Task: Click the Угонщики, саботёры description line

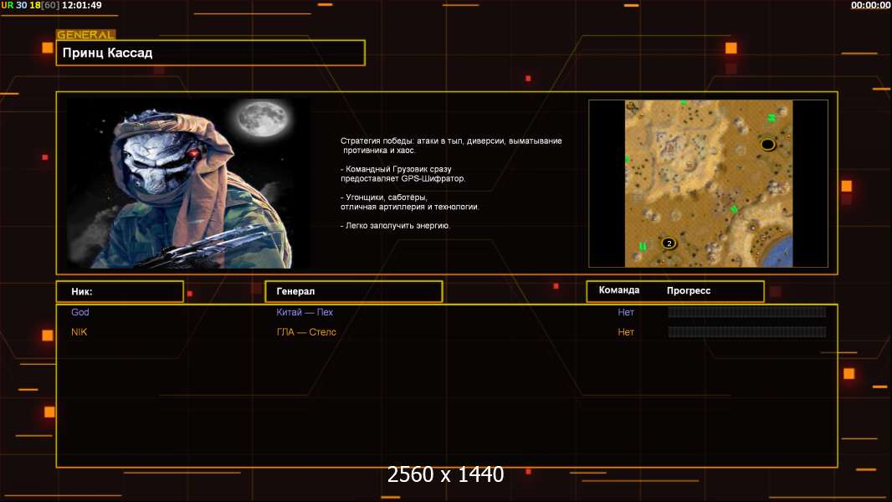Action: tap(409, 202)
